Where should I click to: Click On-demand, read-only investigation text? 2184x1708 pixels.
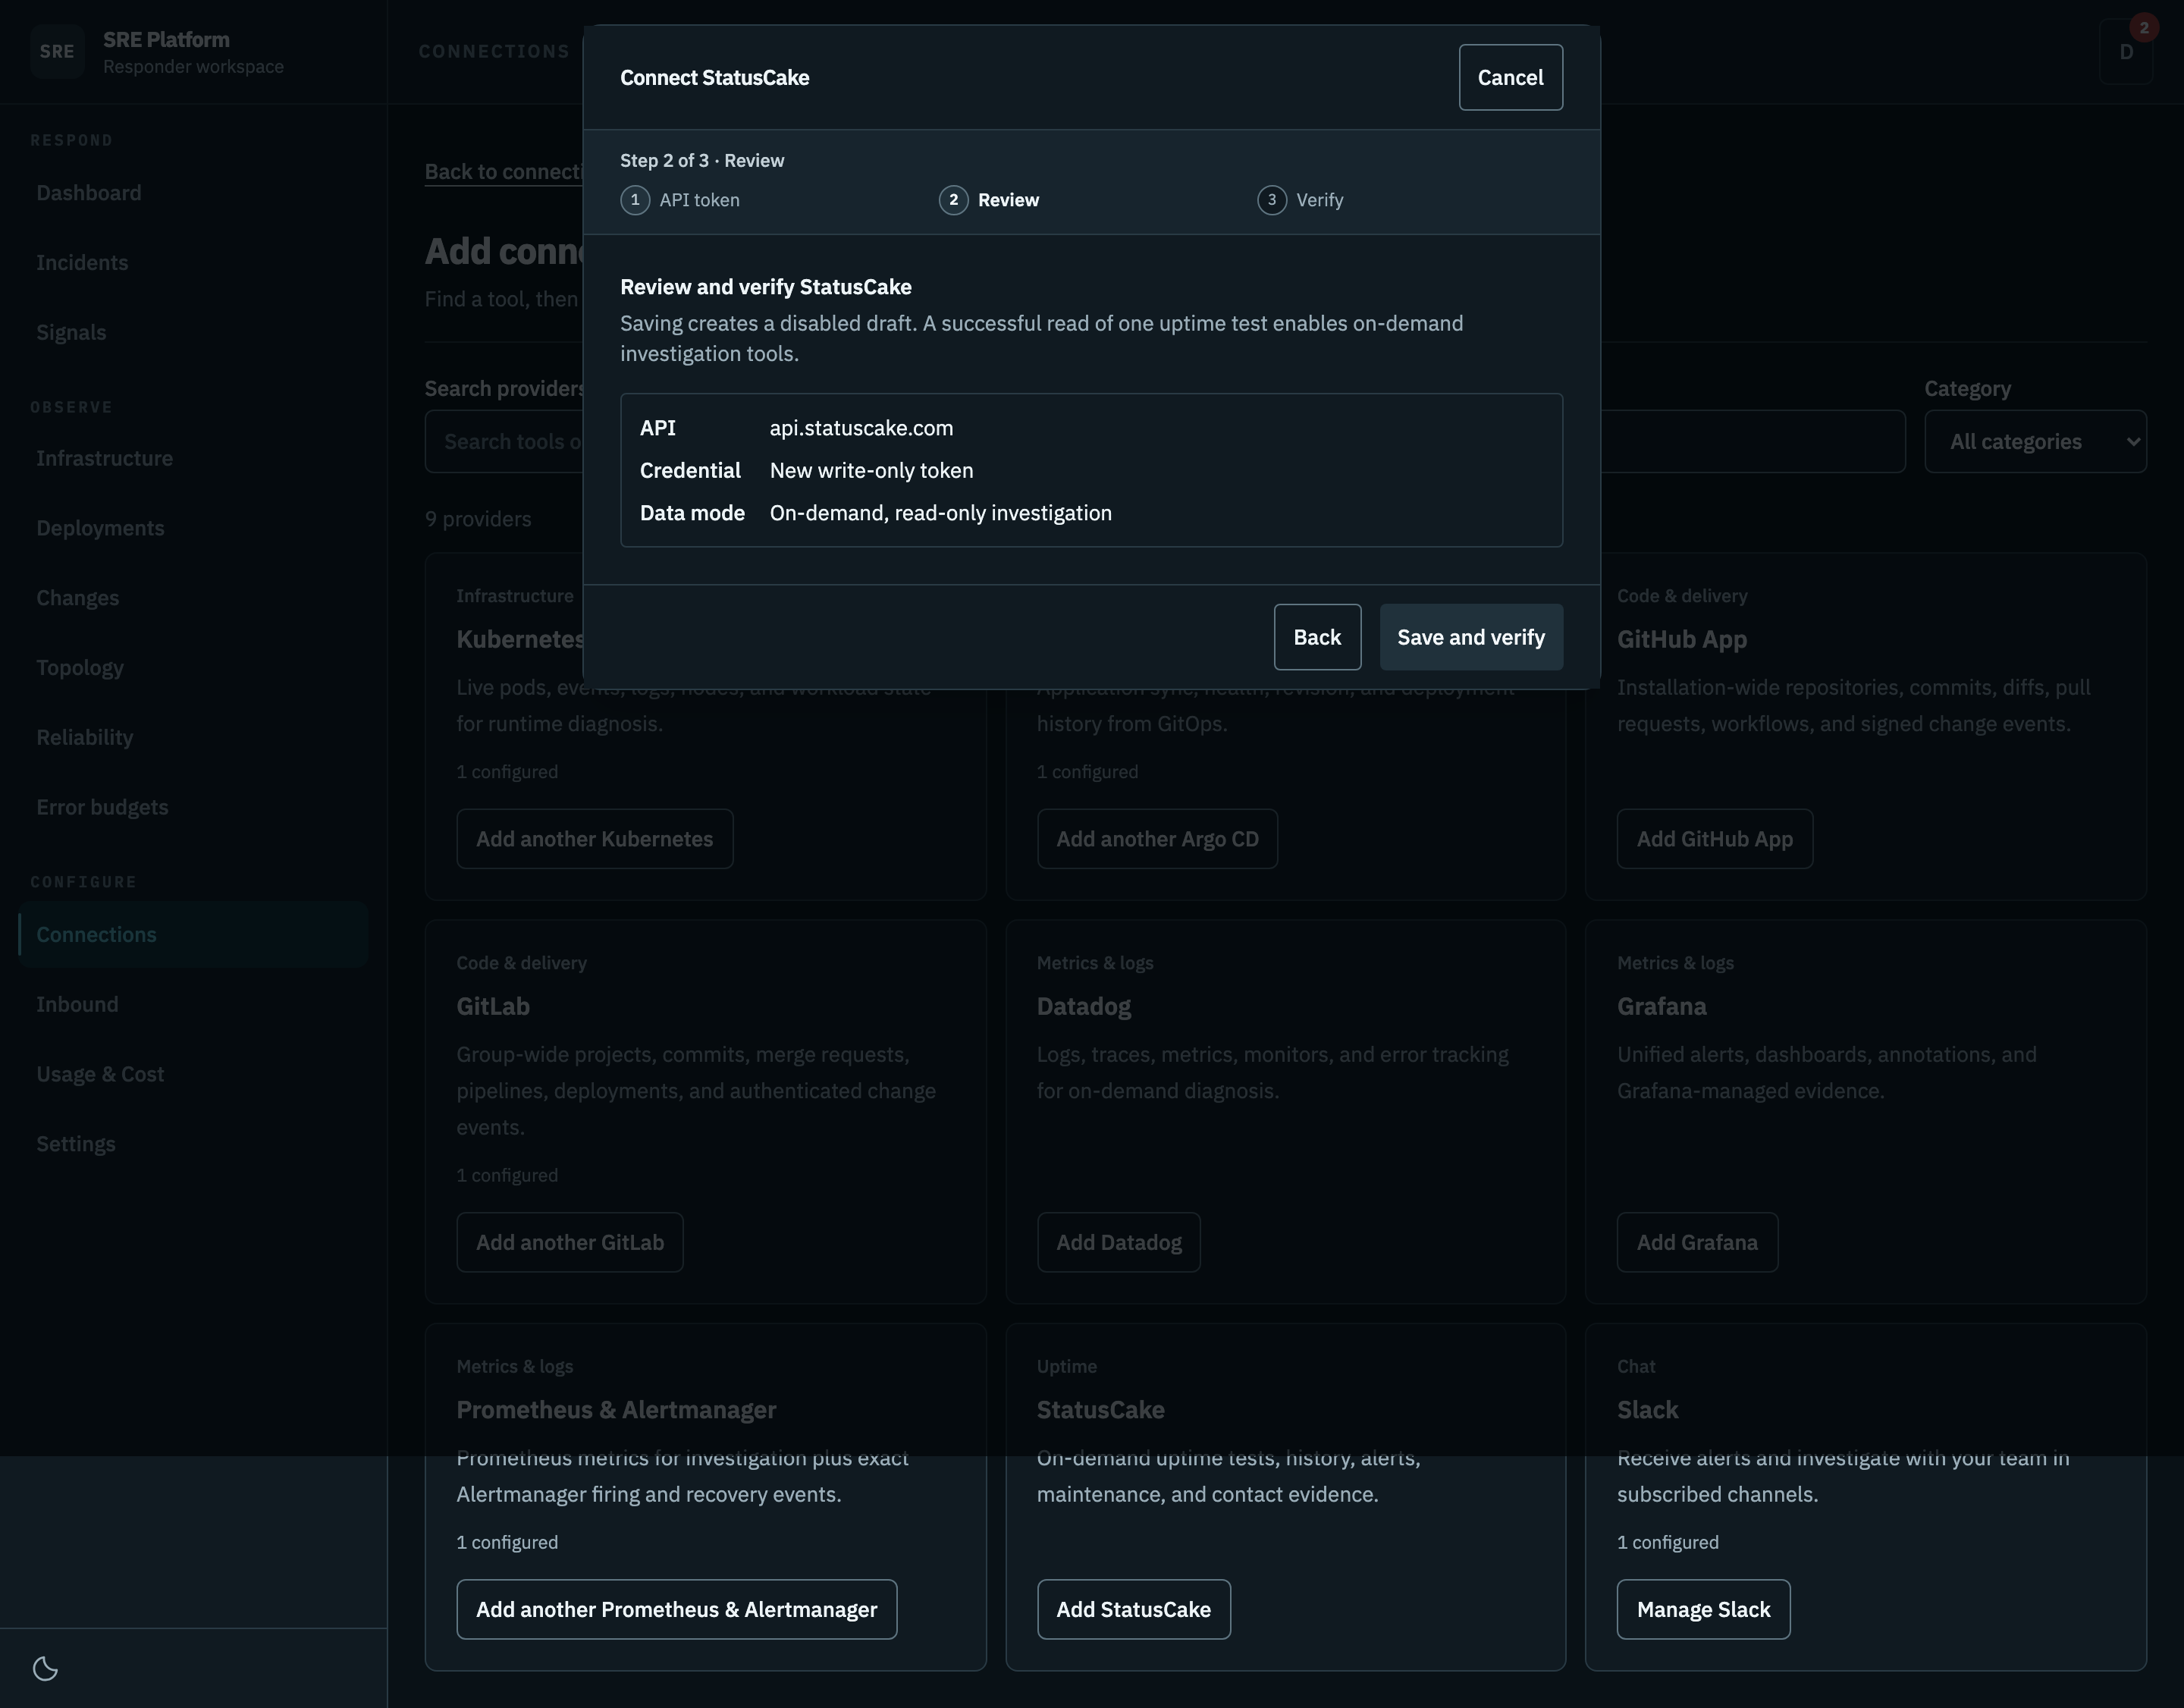940,513
